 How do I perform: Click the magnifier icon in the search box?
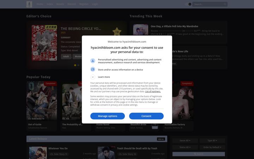(225, 4)
